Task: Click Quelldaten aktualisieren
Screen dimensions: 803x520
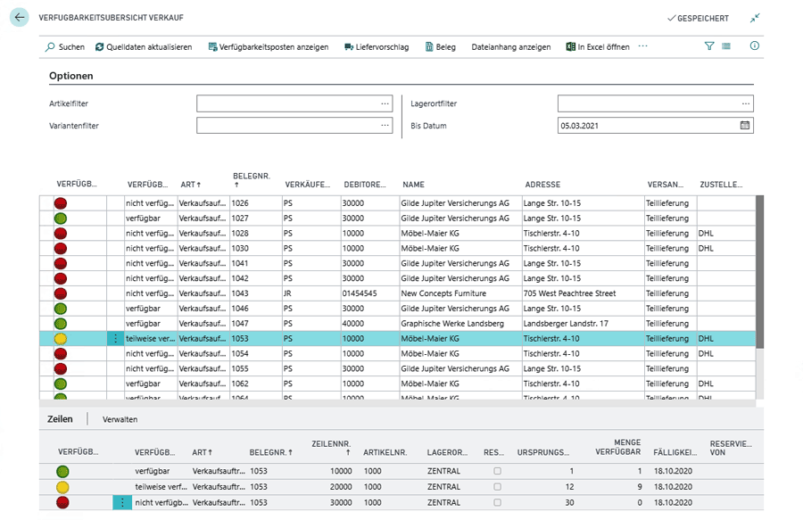Action: pyautogui.click(x=144, y=47)
